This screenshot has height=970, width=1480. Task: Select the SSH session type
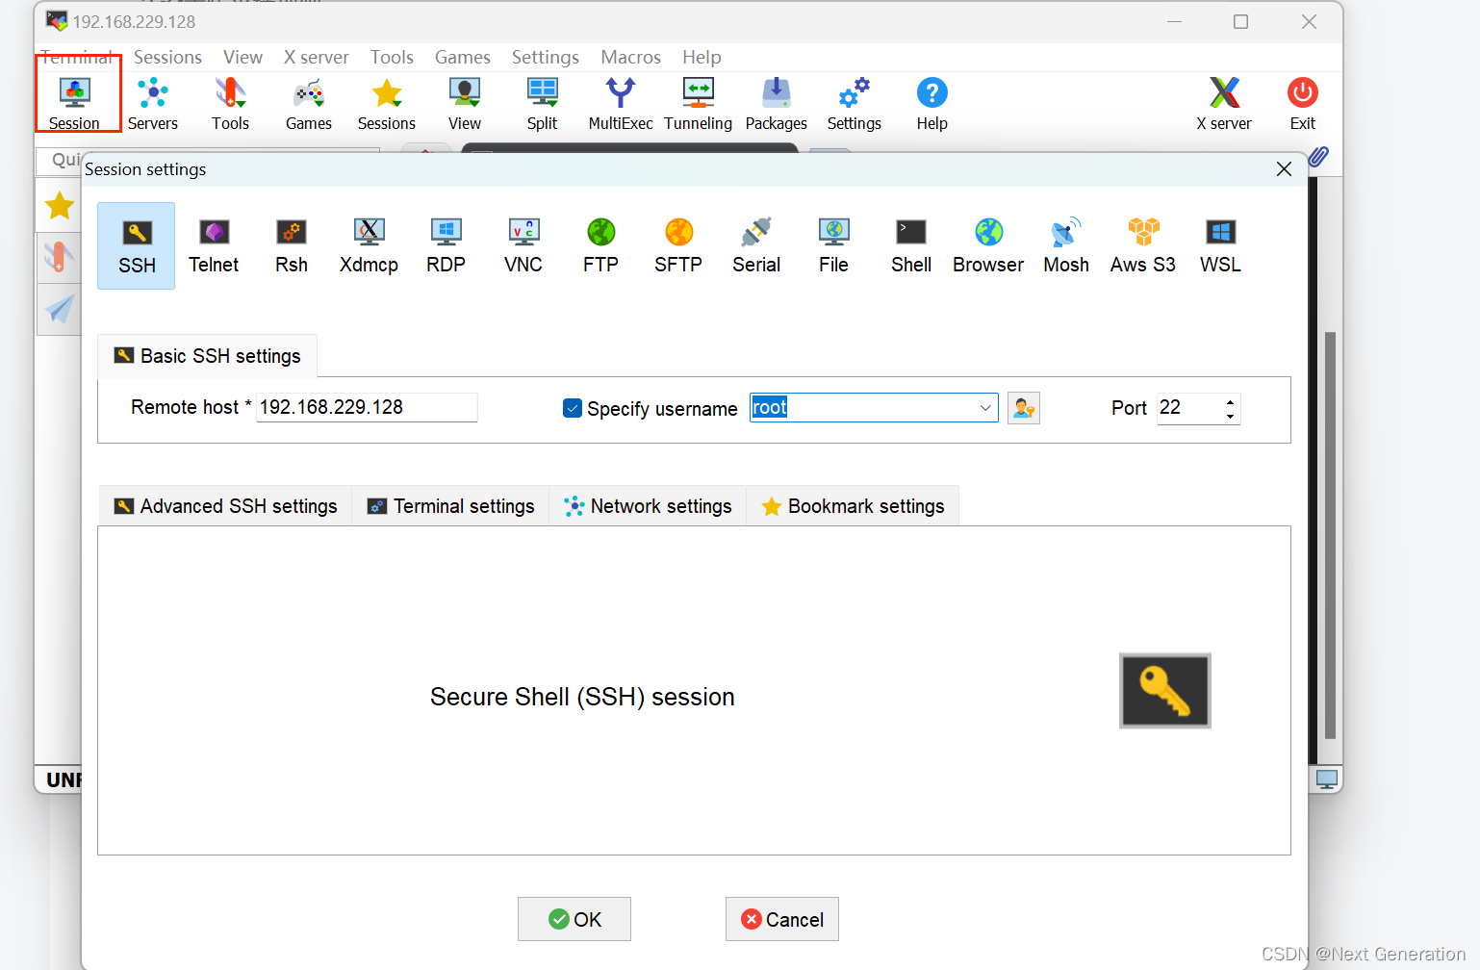pos(136,245)
